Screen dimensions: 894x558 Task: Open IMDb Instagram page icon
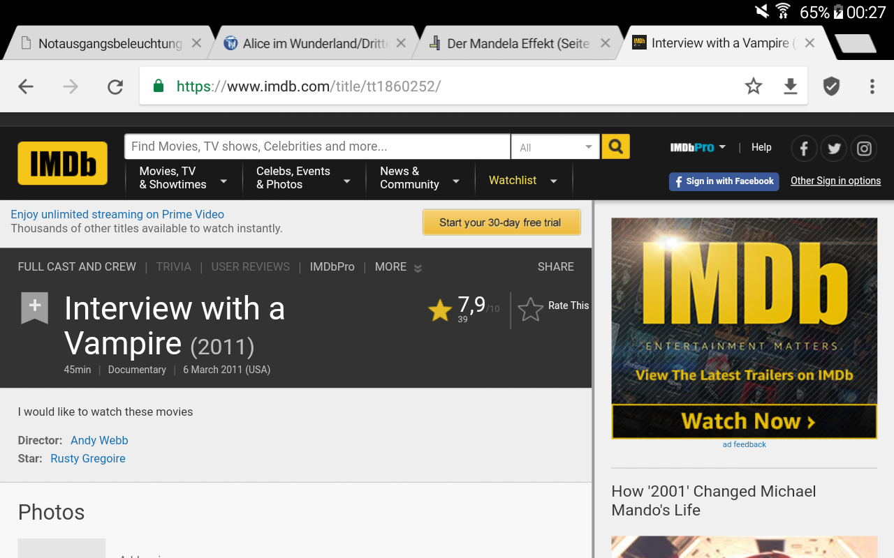[x=864, y=148]
